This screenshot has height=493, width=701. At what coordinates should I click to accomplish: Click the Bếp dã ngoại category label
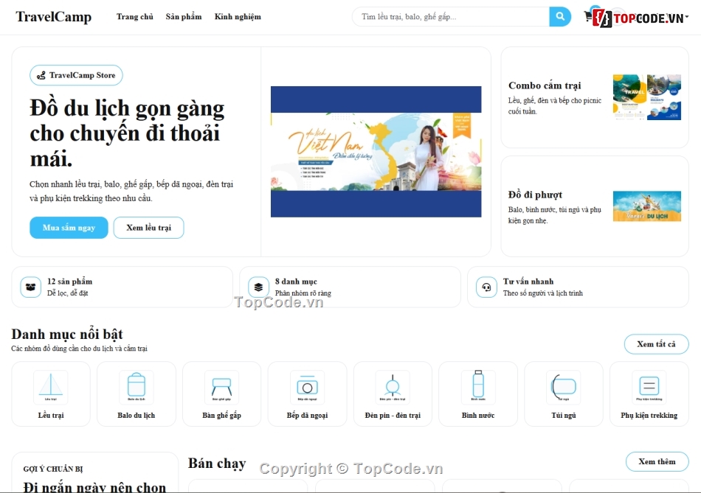coord(307,416)
